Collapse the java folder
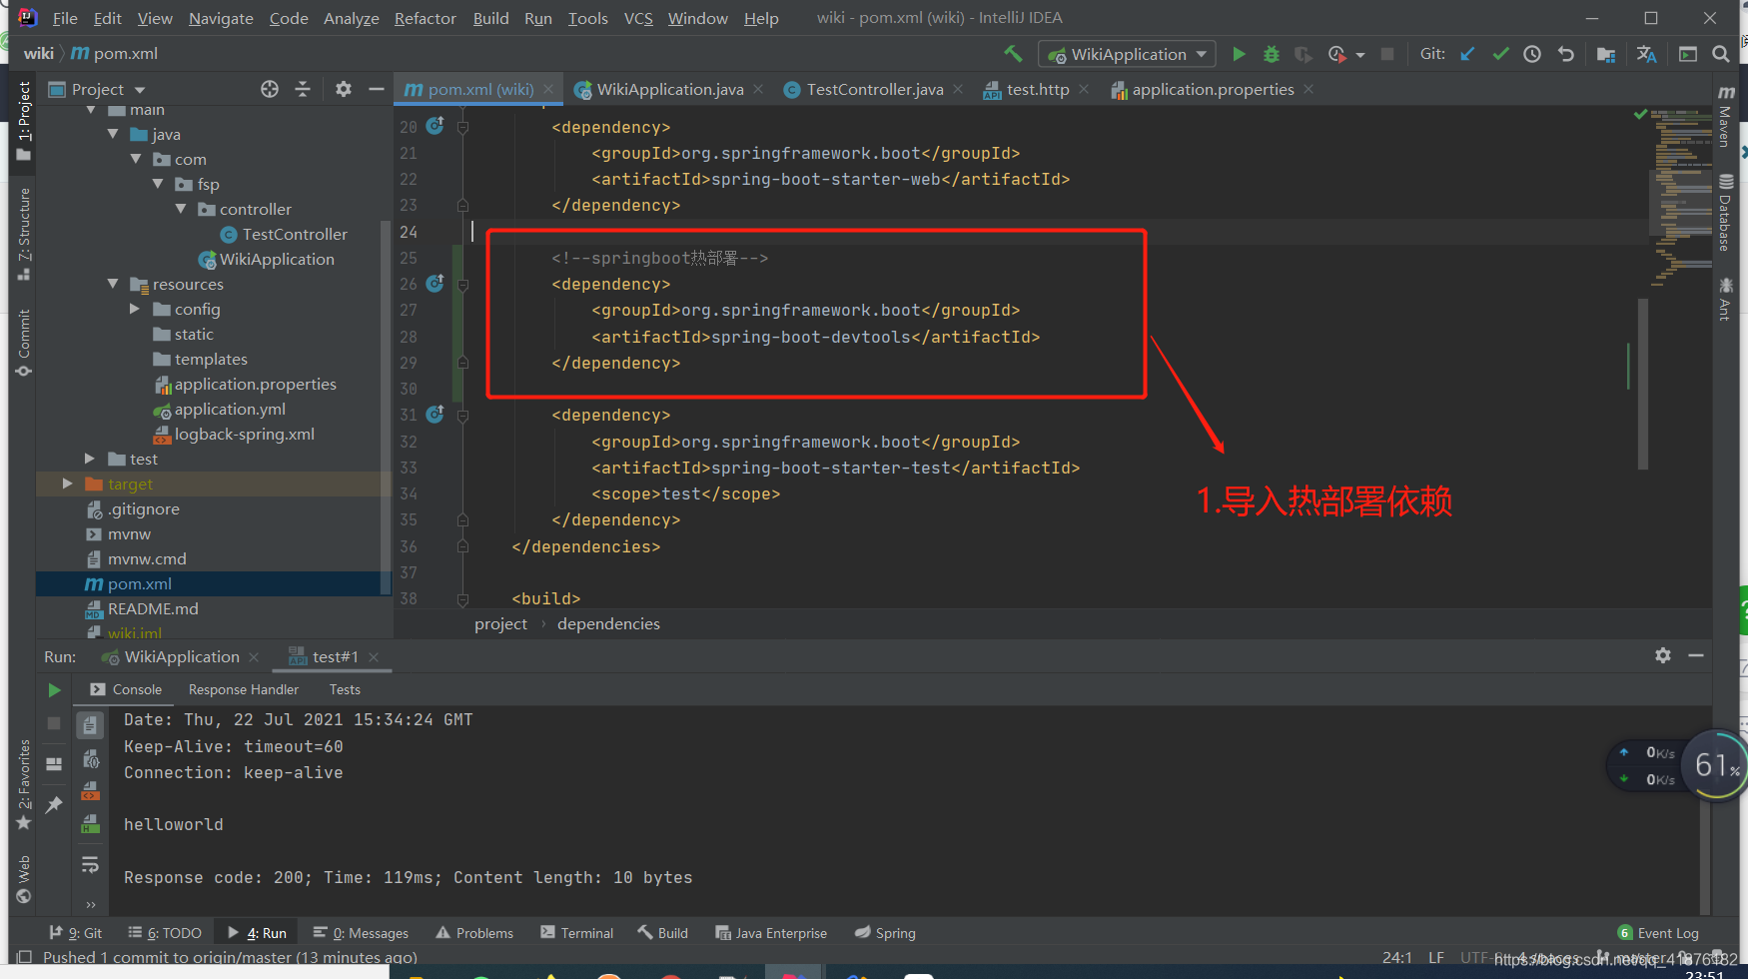 coord(113,134)
